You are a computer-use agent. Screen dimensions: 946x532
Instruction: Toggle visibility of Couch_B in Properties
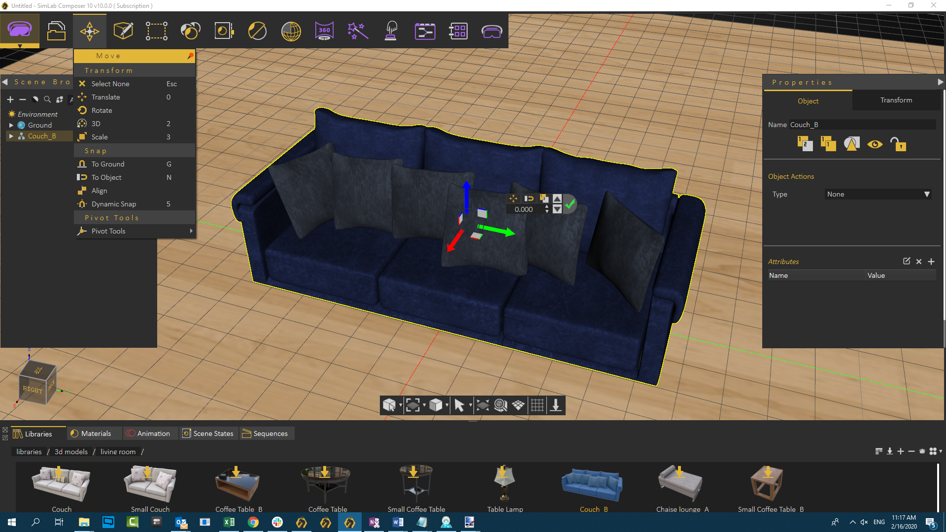875,144
